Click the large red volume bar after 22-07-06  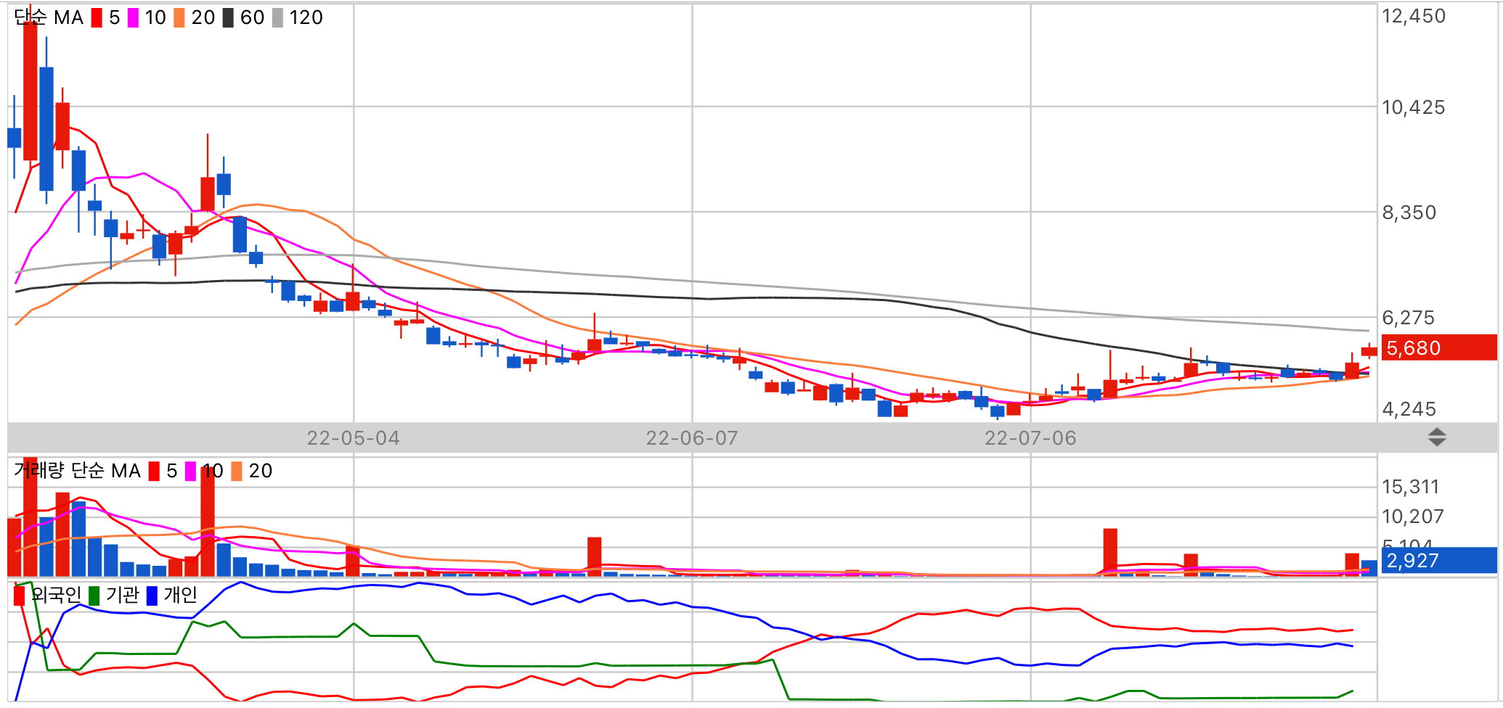click(x=1110, y=552)
